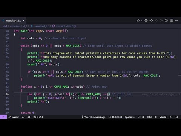Image resolution: width=181 pixels, height=136 pixels.
Task: Open changes with the compare revision icon
Action: point(151,20)
